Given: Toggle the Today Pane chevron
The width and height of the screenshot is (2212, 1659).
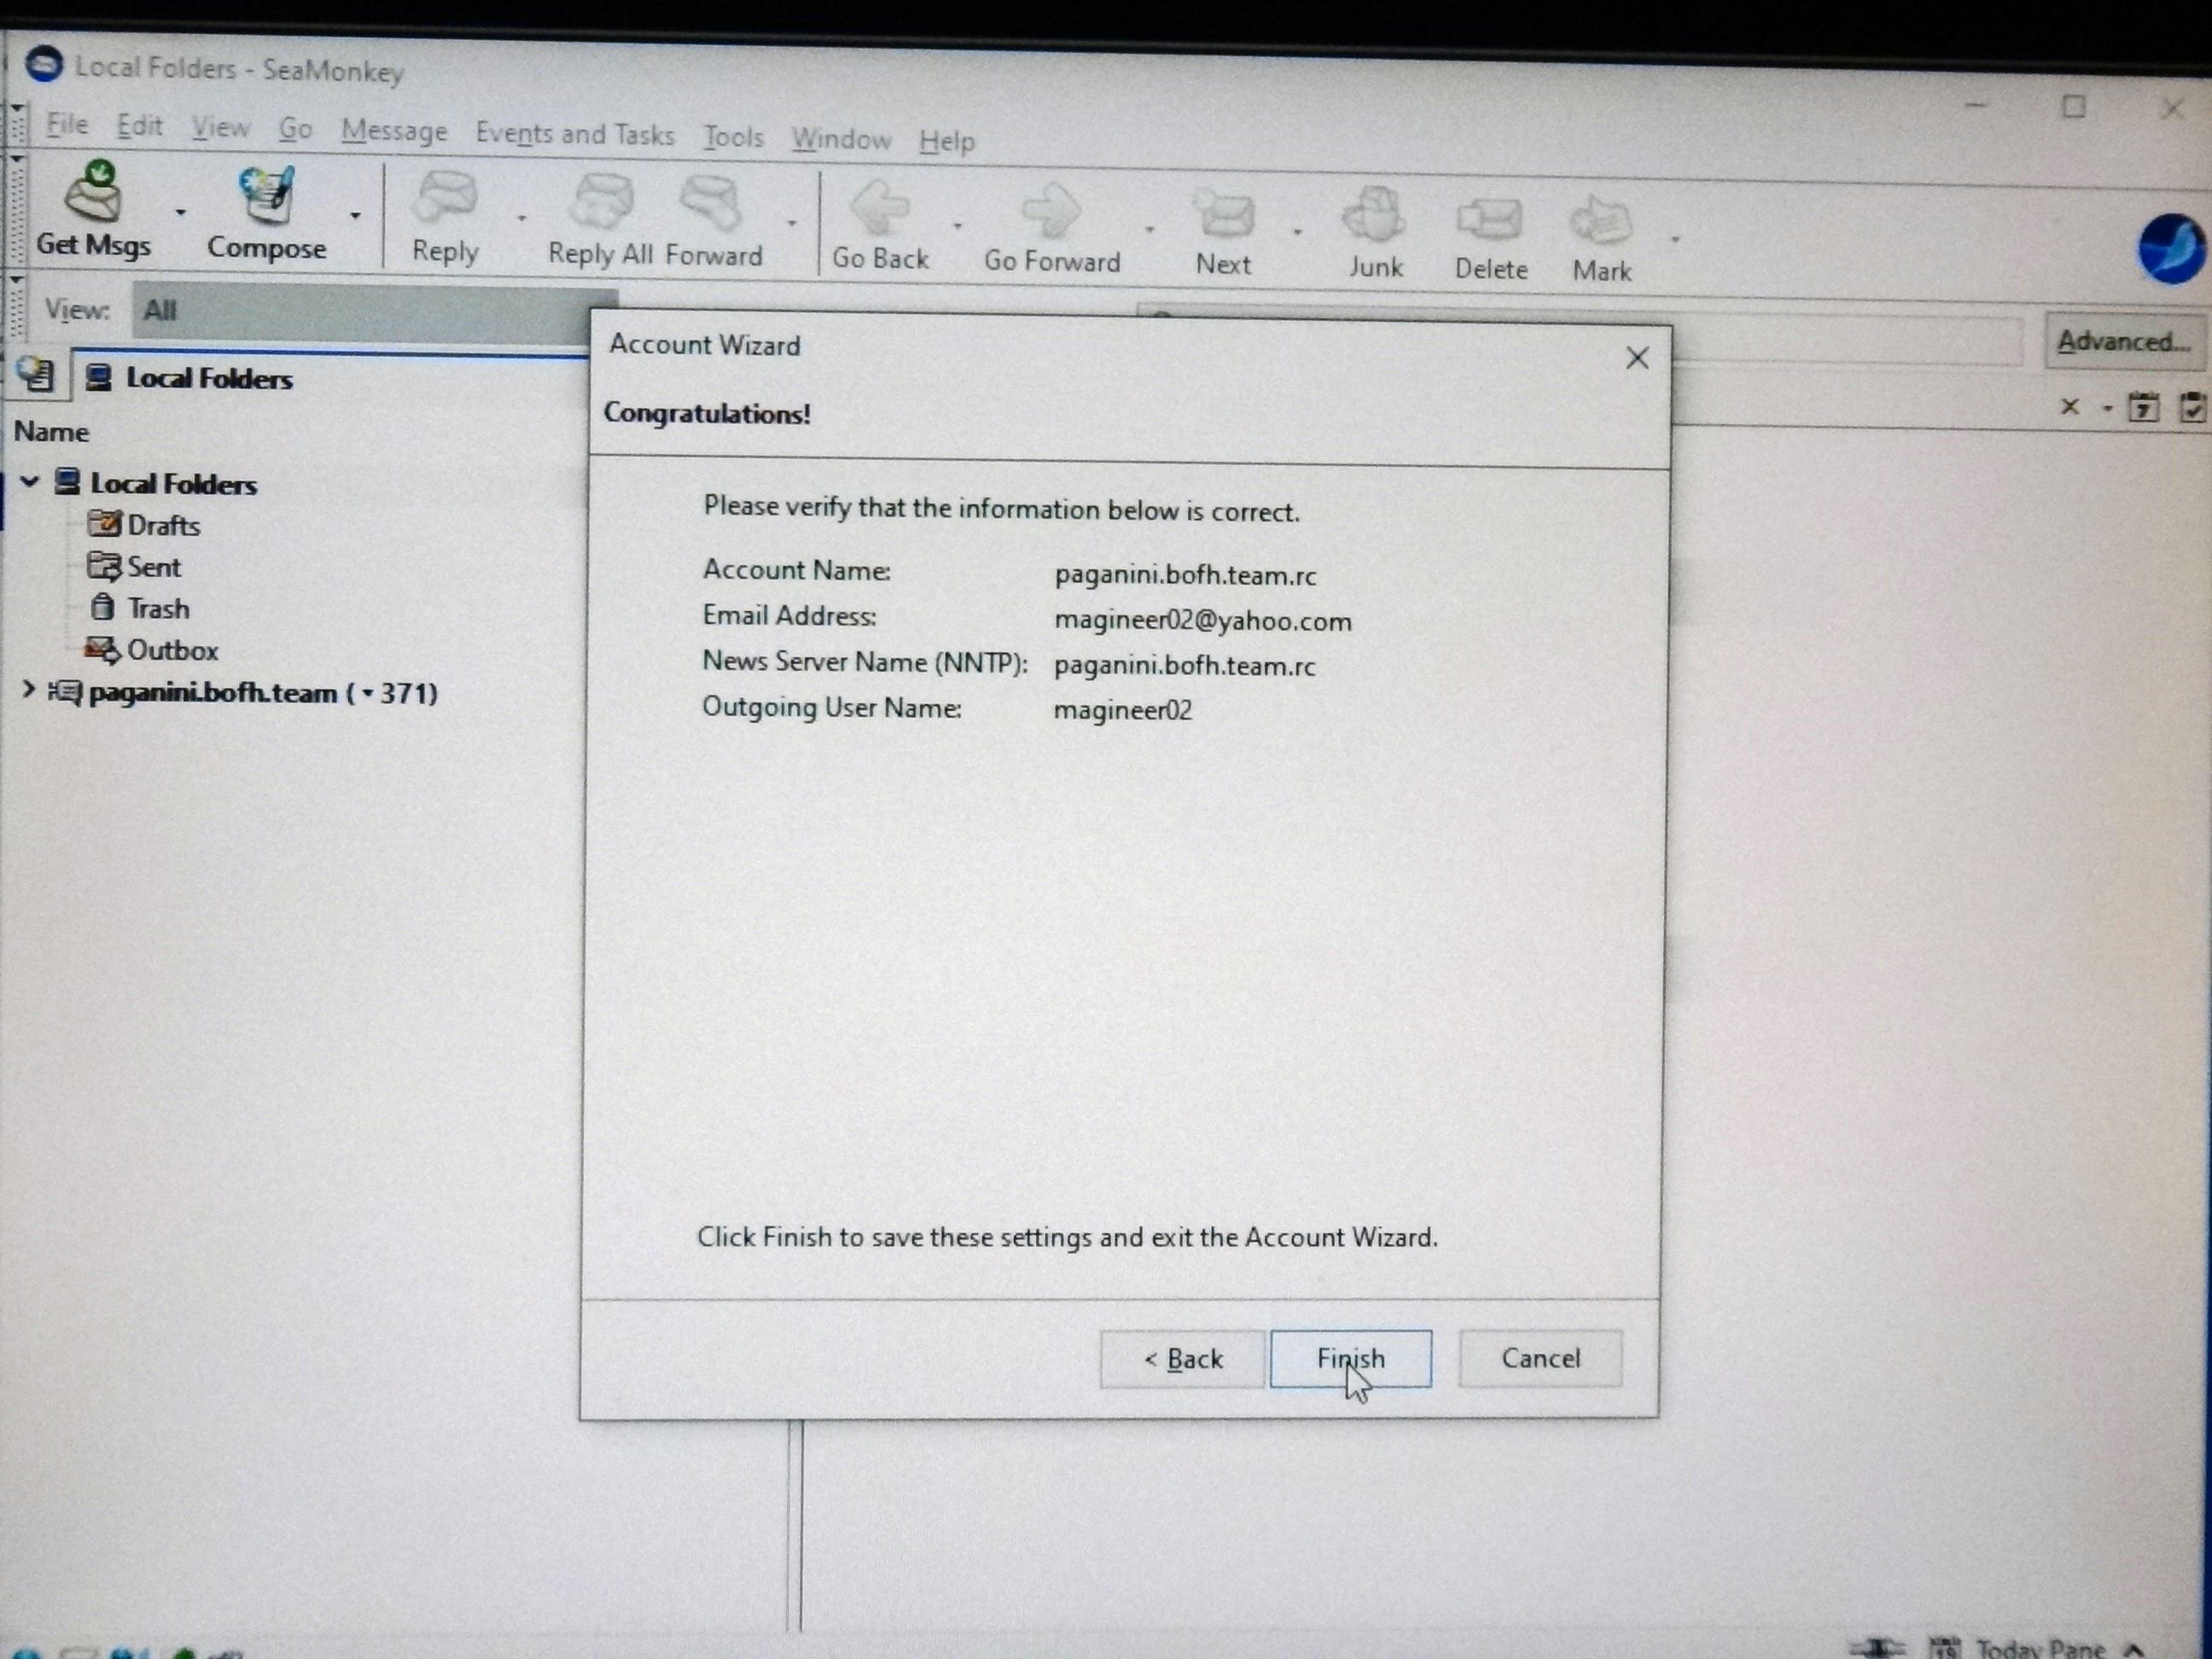Looking at the screenshot, I should [2134, 1649].
